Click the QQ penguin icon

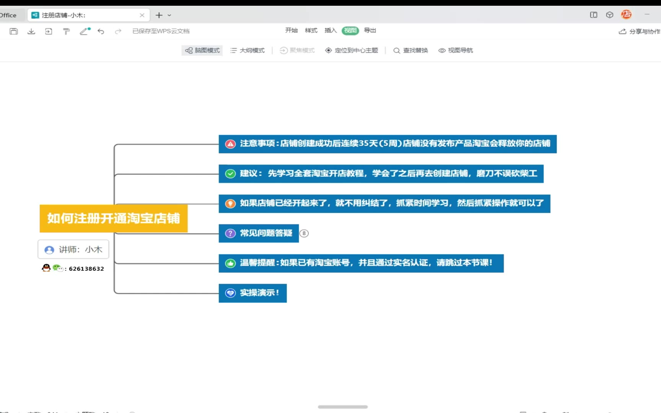[x=46, y=268]
